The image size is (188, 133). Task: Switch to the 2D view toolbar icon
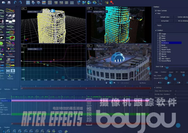[x=28, y=2]
